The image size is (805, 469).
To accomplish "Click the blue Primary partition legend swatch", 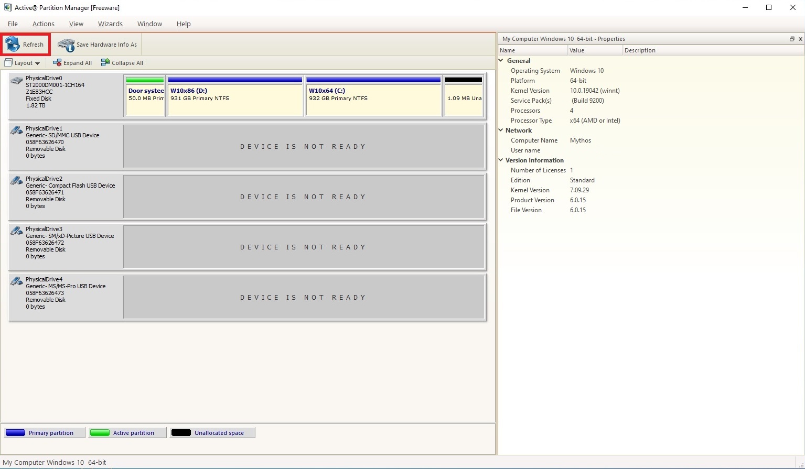I will (x=16, y=433).
